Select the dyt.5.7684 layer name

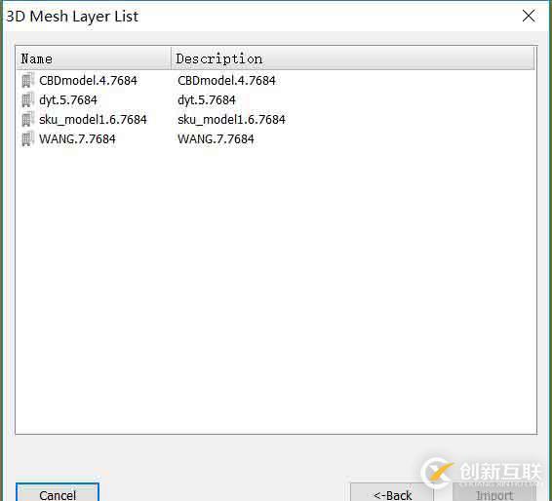coord(68,100)
